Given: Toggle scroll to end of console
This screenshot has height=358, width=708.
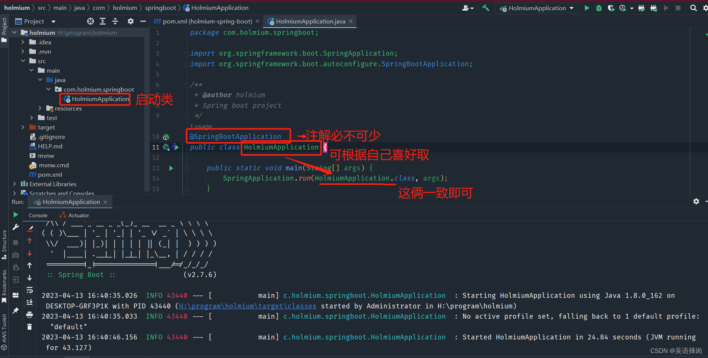Looking at the screenshot, I should [30, 302].
